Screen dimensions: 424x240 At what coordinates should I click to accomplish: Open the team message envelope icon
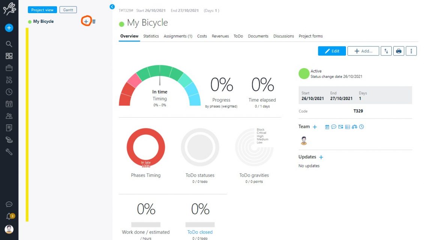[x=340, y=127]
